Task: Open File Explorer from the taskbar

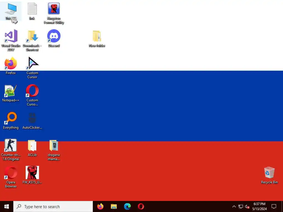Action: tap(114, 206)
